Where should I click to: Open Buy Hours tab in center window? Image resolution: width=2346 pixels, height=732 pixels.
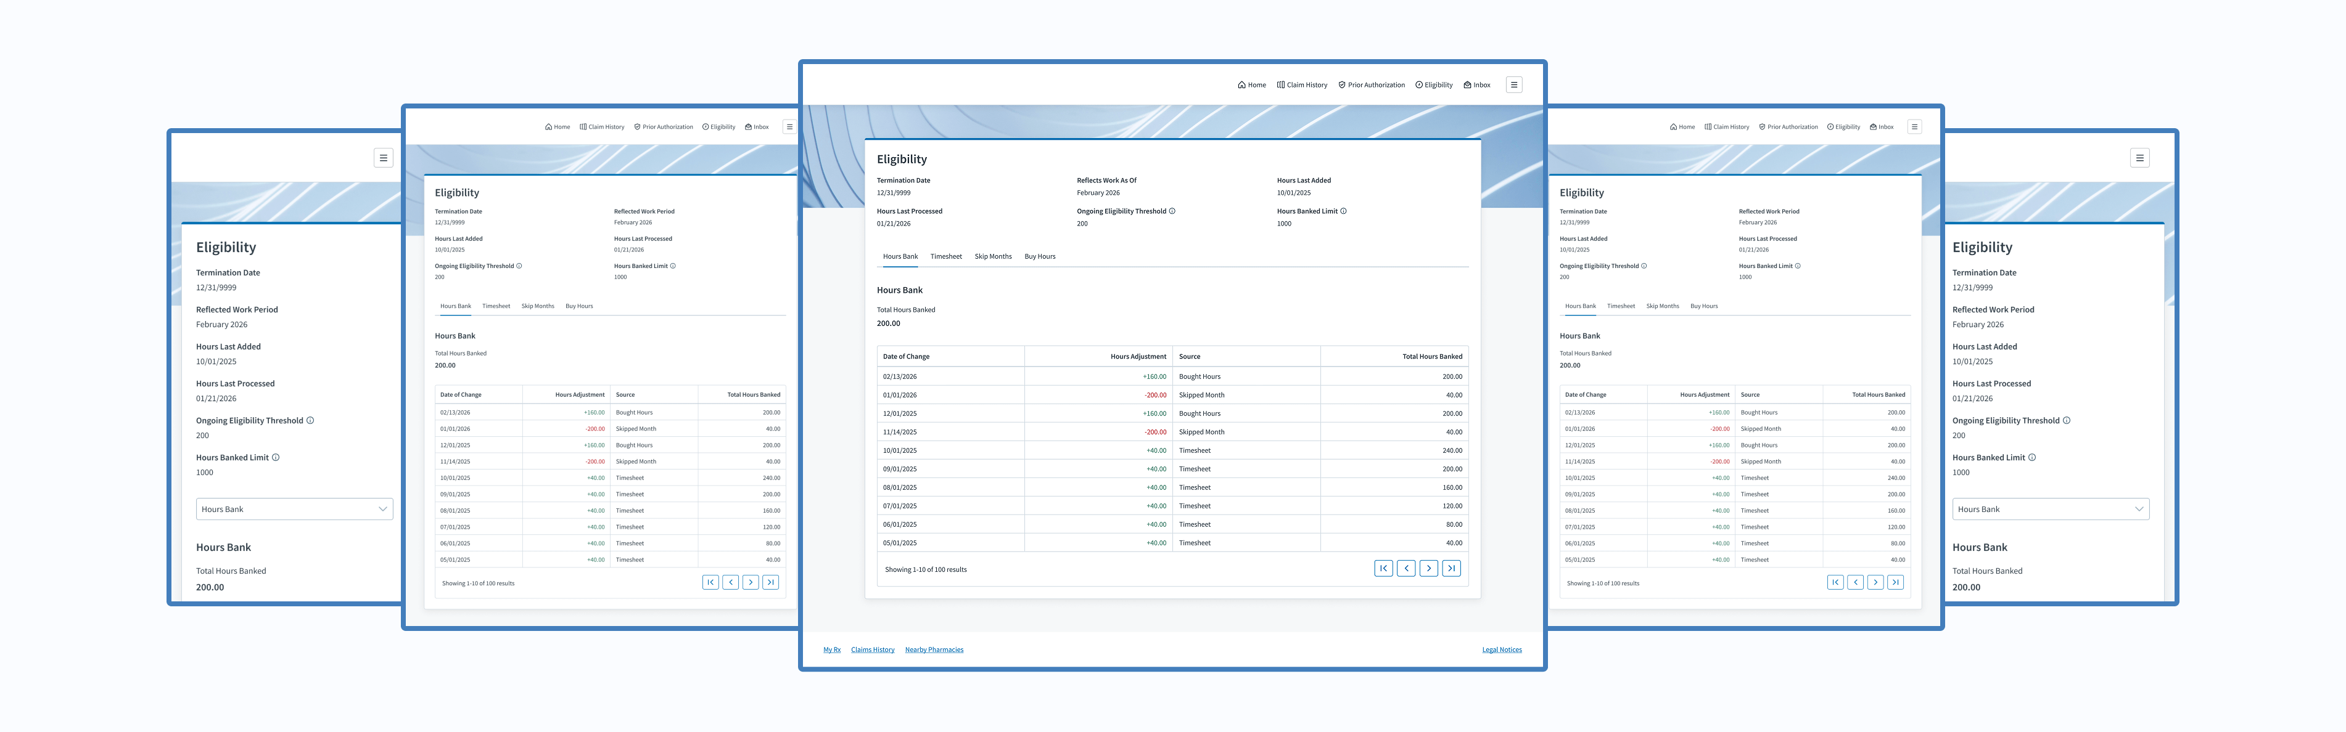1039,257
